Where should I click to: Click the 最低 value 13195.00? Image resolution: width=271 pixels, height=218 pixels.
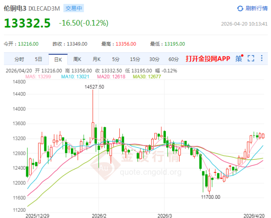[174, 44]
